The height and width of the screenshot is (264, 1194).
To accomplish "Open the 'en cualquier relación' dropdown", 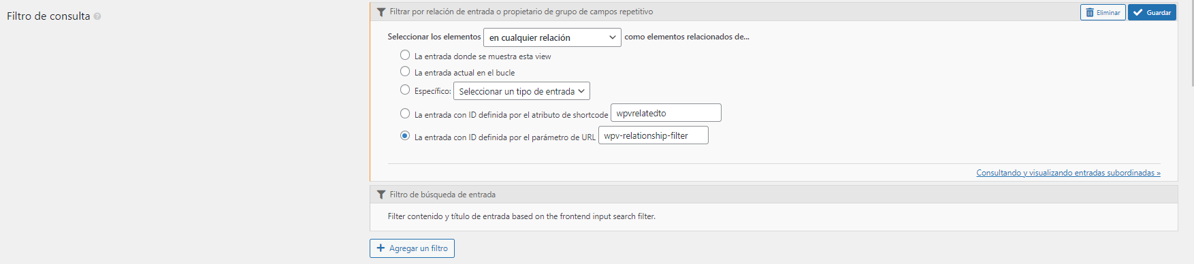I will 552,37.
